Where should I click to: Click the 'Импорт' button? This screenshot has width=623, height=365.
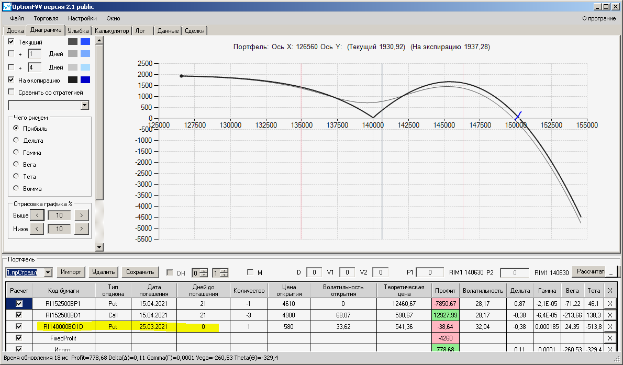point(71,272)
